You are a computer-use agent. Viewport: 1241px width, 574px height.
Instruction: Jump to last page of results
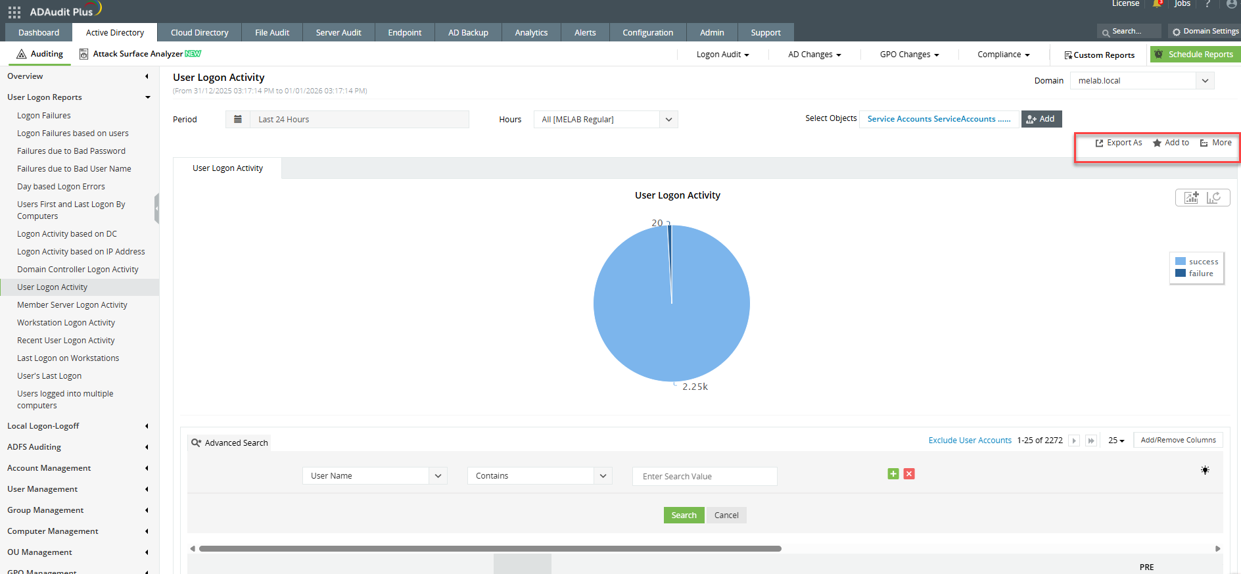(1091, 441)
